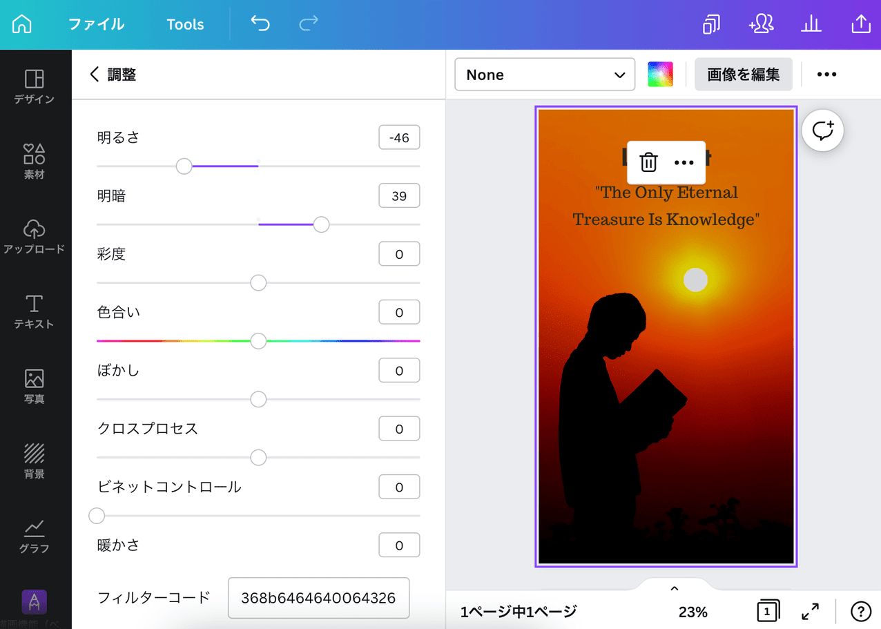This screenshot has width=881, height=629.
Task: Open more options with the three dots on canvas
Action: (x=684, y=162)
